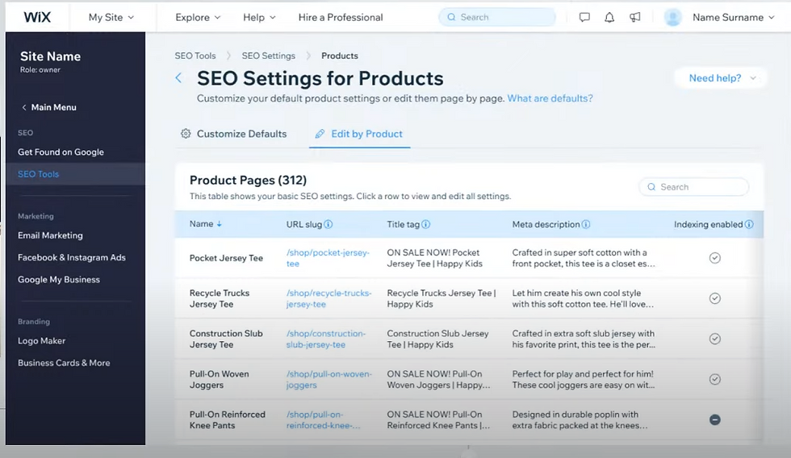
Task: Click the magnifier icon in the top search bar
Action: click(x=451, y=17)
